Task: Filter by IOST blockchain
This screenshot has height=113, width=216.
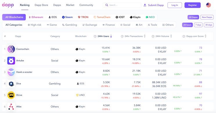Action: 120,17
